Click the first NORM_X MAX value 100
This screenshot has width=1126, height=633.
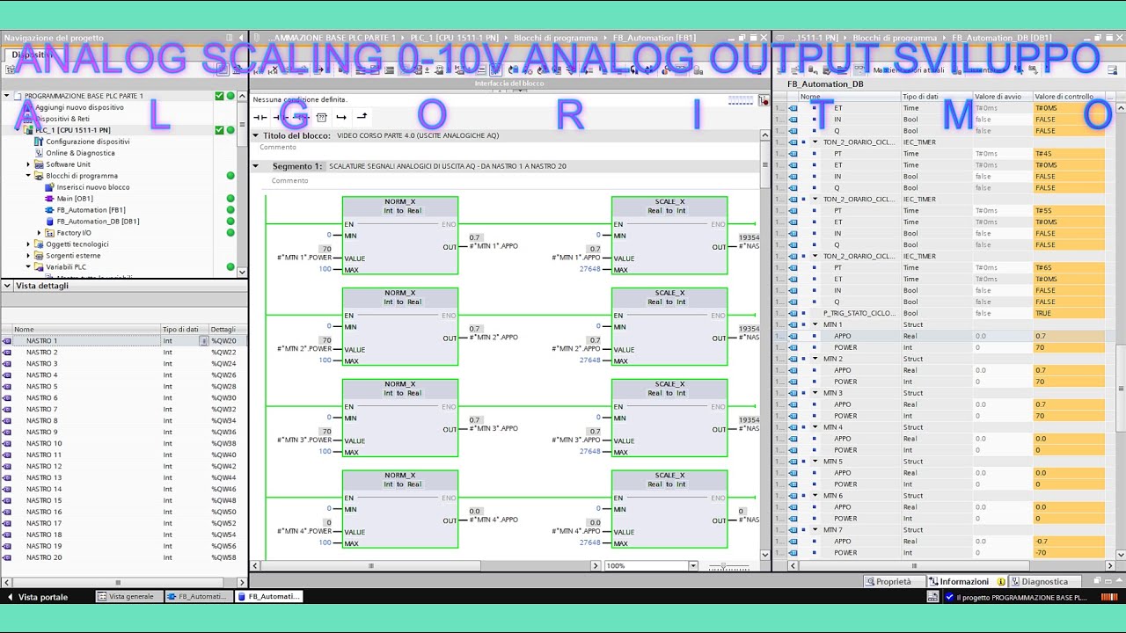325,269
